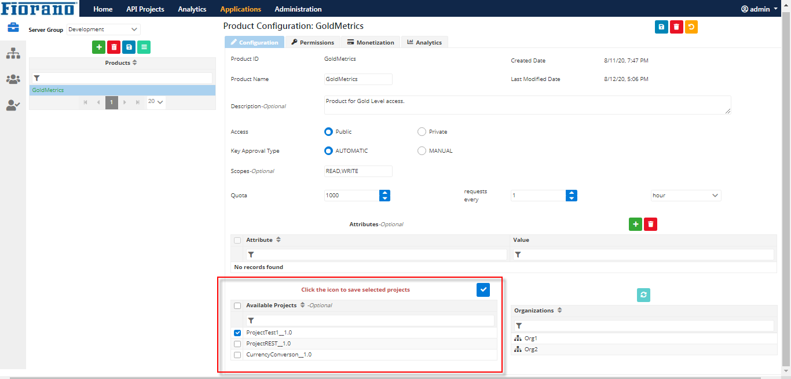
Task: Click the requests-every interval spinner arrows
Action: 572,196
